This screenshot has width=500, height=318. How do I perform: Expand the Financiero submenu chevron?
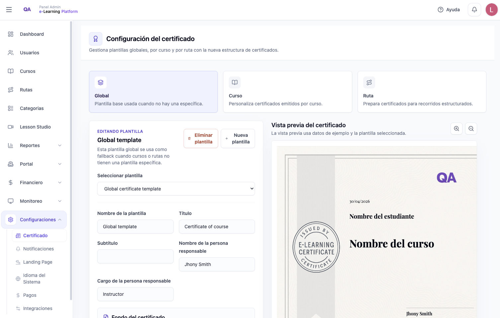pyautogui.click(x=60, y=183)
